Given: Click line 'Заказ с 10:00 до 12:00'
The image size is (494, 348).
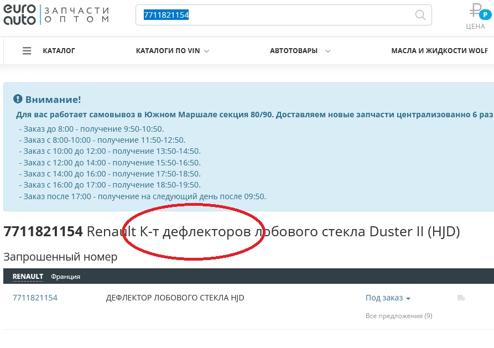Looking at the screenshot, I should tap(110, 151).
